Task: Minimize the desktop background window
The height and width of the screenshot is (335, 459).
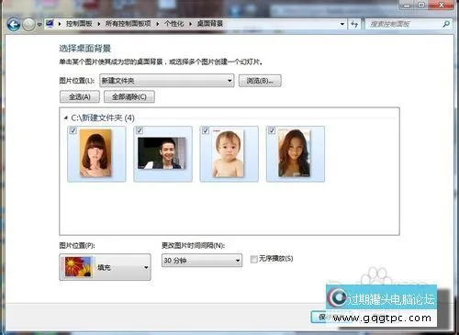Action: pyautogui.click(x=407, y=5)
